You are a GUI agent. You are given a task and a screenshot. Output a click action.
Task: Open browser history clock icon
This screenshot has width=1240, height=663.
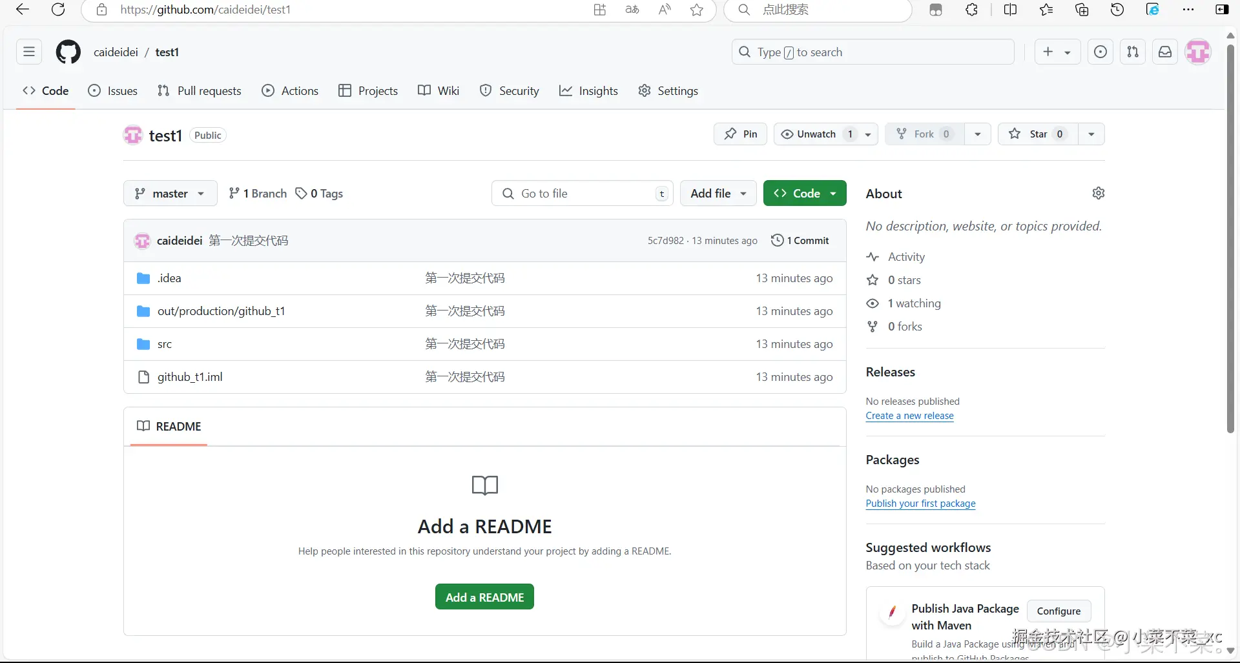tap(1117, 9)
